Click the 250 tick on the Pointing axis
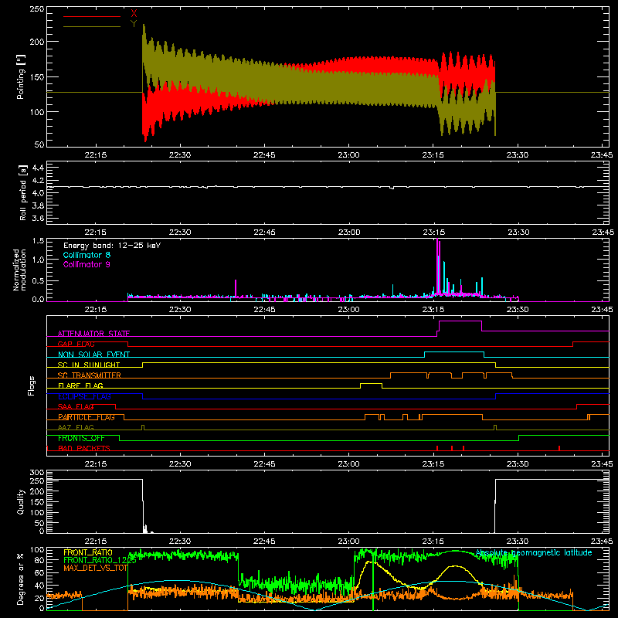The image size is (618, 618). click(37, 9)
